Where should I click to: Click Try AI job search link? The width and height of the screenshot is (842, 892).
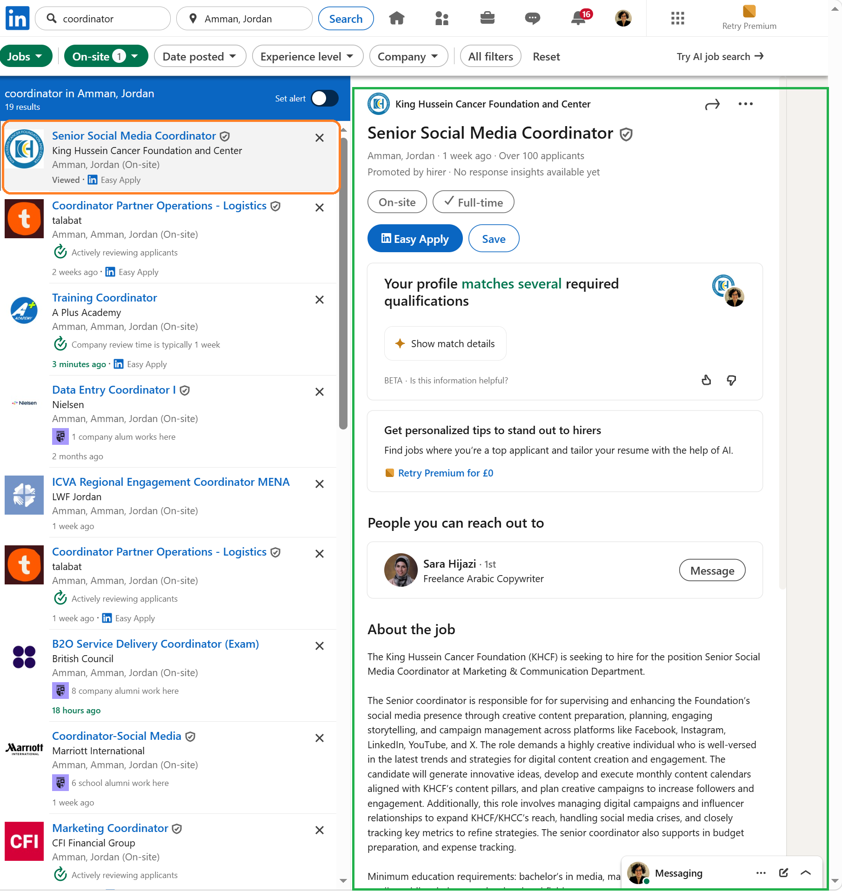pos(720,56)
